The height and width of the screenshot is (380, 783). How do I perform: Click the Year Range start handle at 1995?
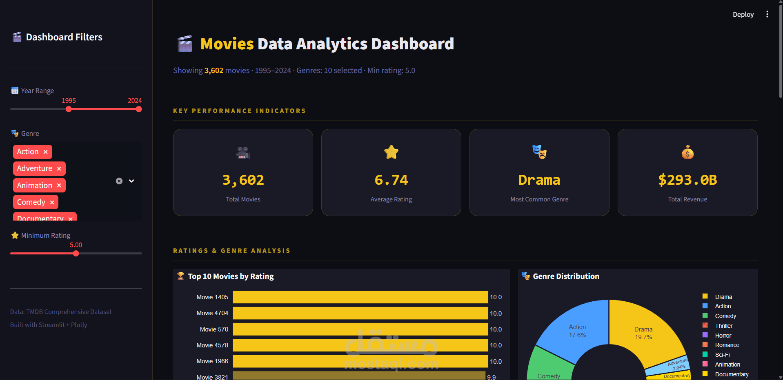coord(69,109)
